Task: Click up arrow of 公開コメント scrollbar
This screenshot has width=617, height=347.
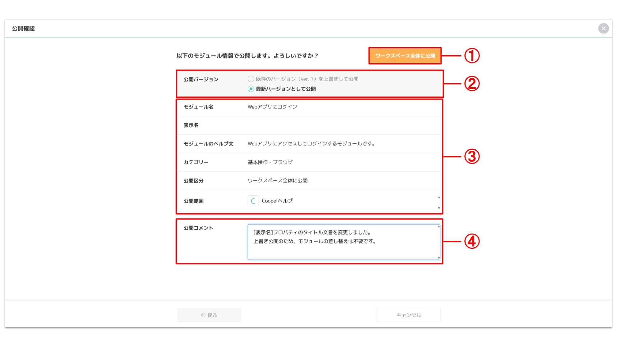Action: coord(439,227)
